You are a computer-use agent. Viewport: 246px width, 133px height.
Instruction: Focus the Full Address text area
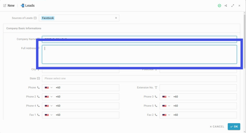pos(139,54)
